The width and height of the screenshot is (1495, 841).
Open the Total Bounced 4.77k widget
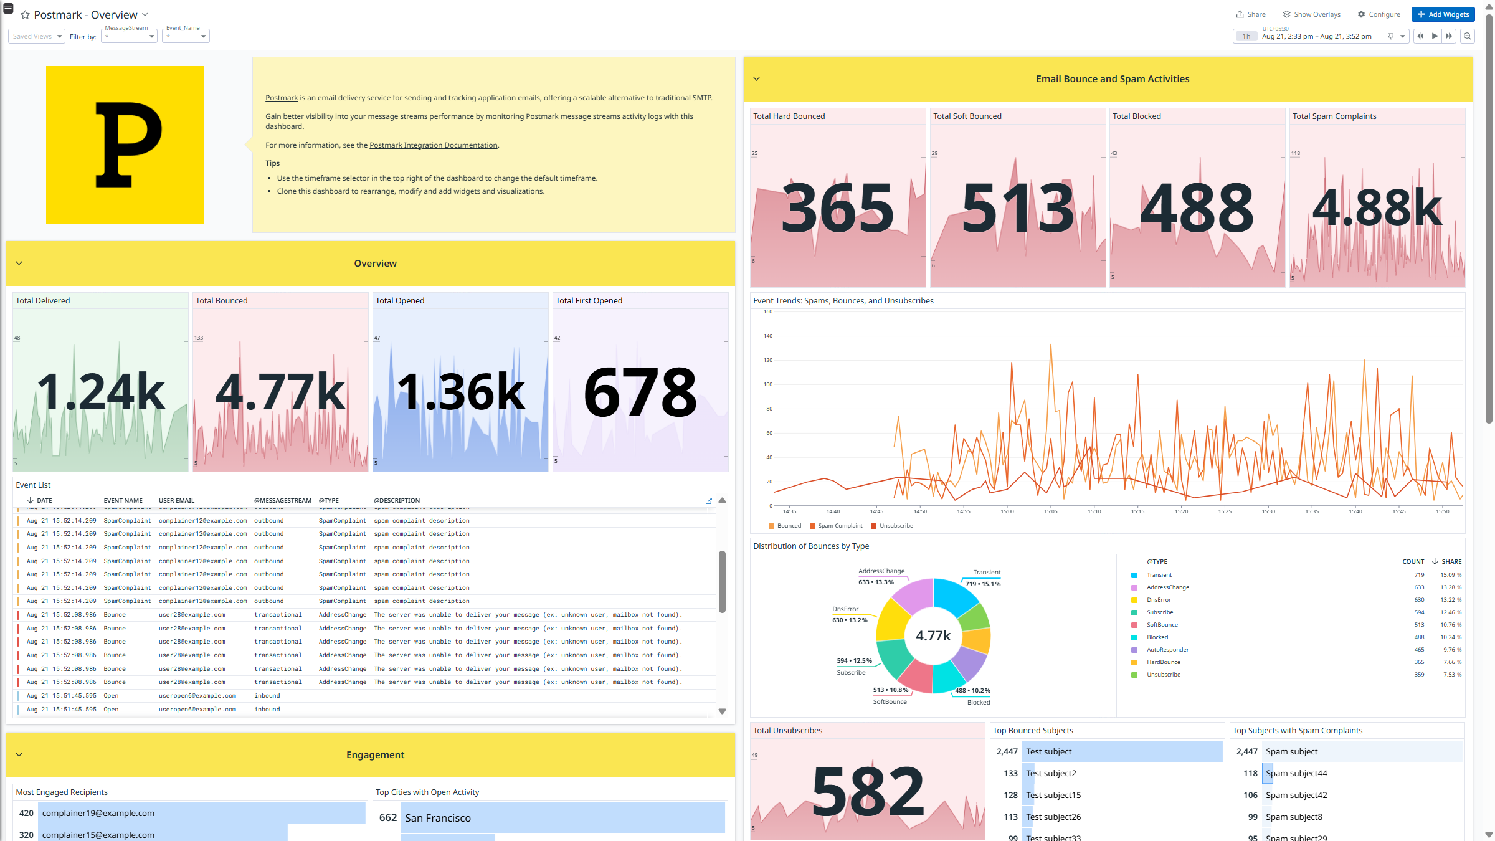(280, 382)
